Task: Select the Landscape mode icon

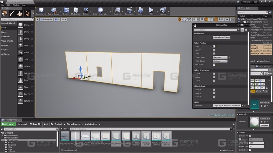Action: tap(20, 13)
